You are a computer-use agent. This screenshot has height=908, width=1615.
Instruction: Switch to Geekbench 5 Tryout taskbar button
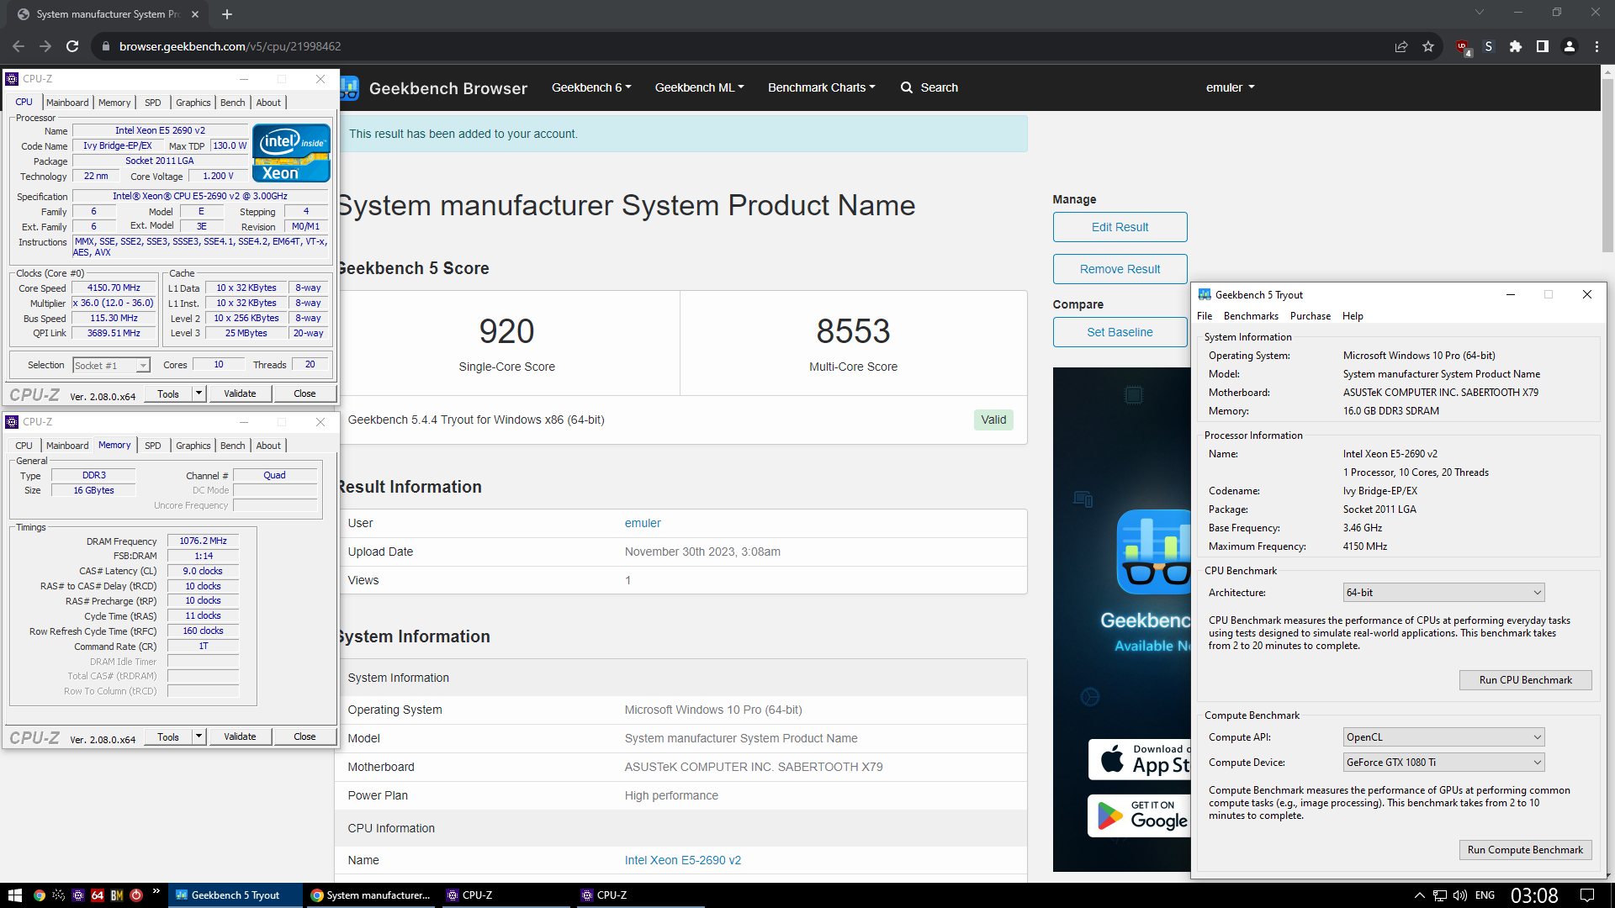(x=236, y=895)
